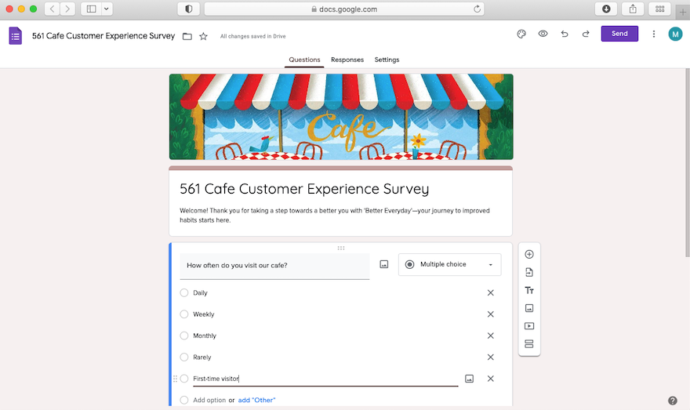Click the add video sidebar icon
This screenshot has height=410, width=690.
(x=529, y=326)
